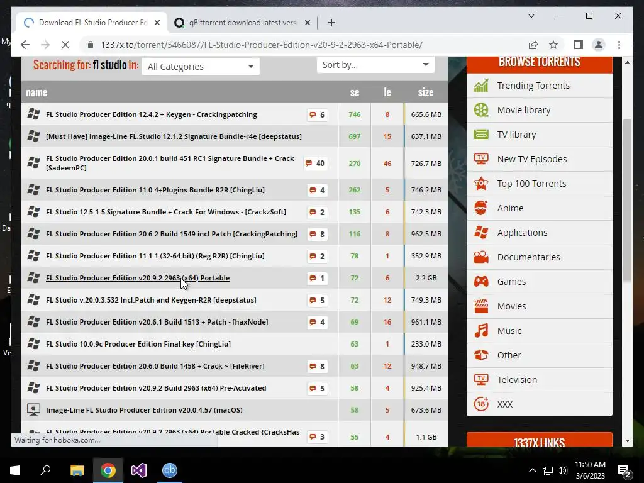
Task: Click the Applications Windows flag icon in sidebar
Action: [481, 233]
